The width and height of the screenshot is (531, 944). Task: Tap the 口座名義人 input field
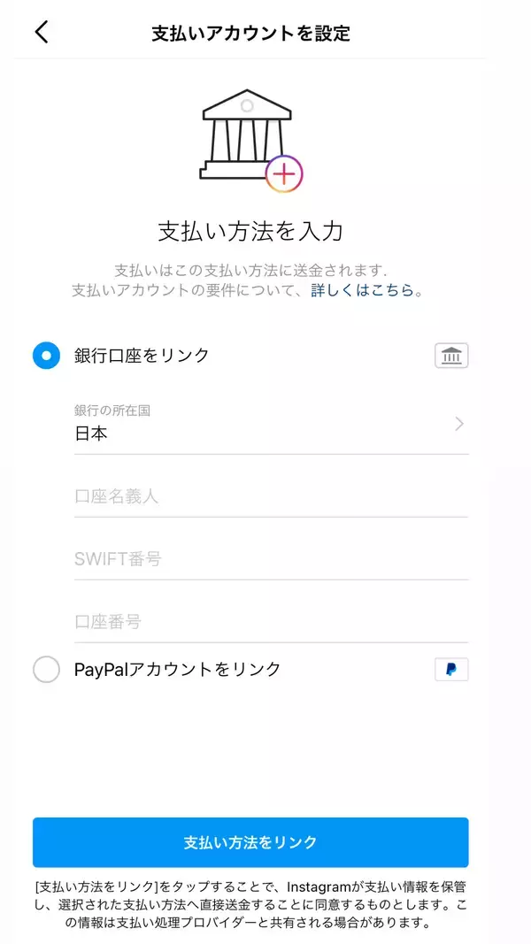tap(271, 496)
